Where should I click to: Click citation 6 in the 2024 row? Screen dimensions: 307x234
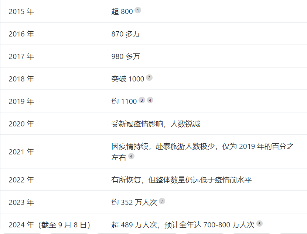pos(259,224)
